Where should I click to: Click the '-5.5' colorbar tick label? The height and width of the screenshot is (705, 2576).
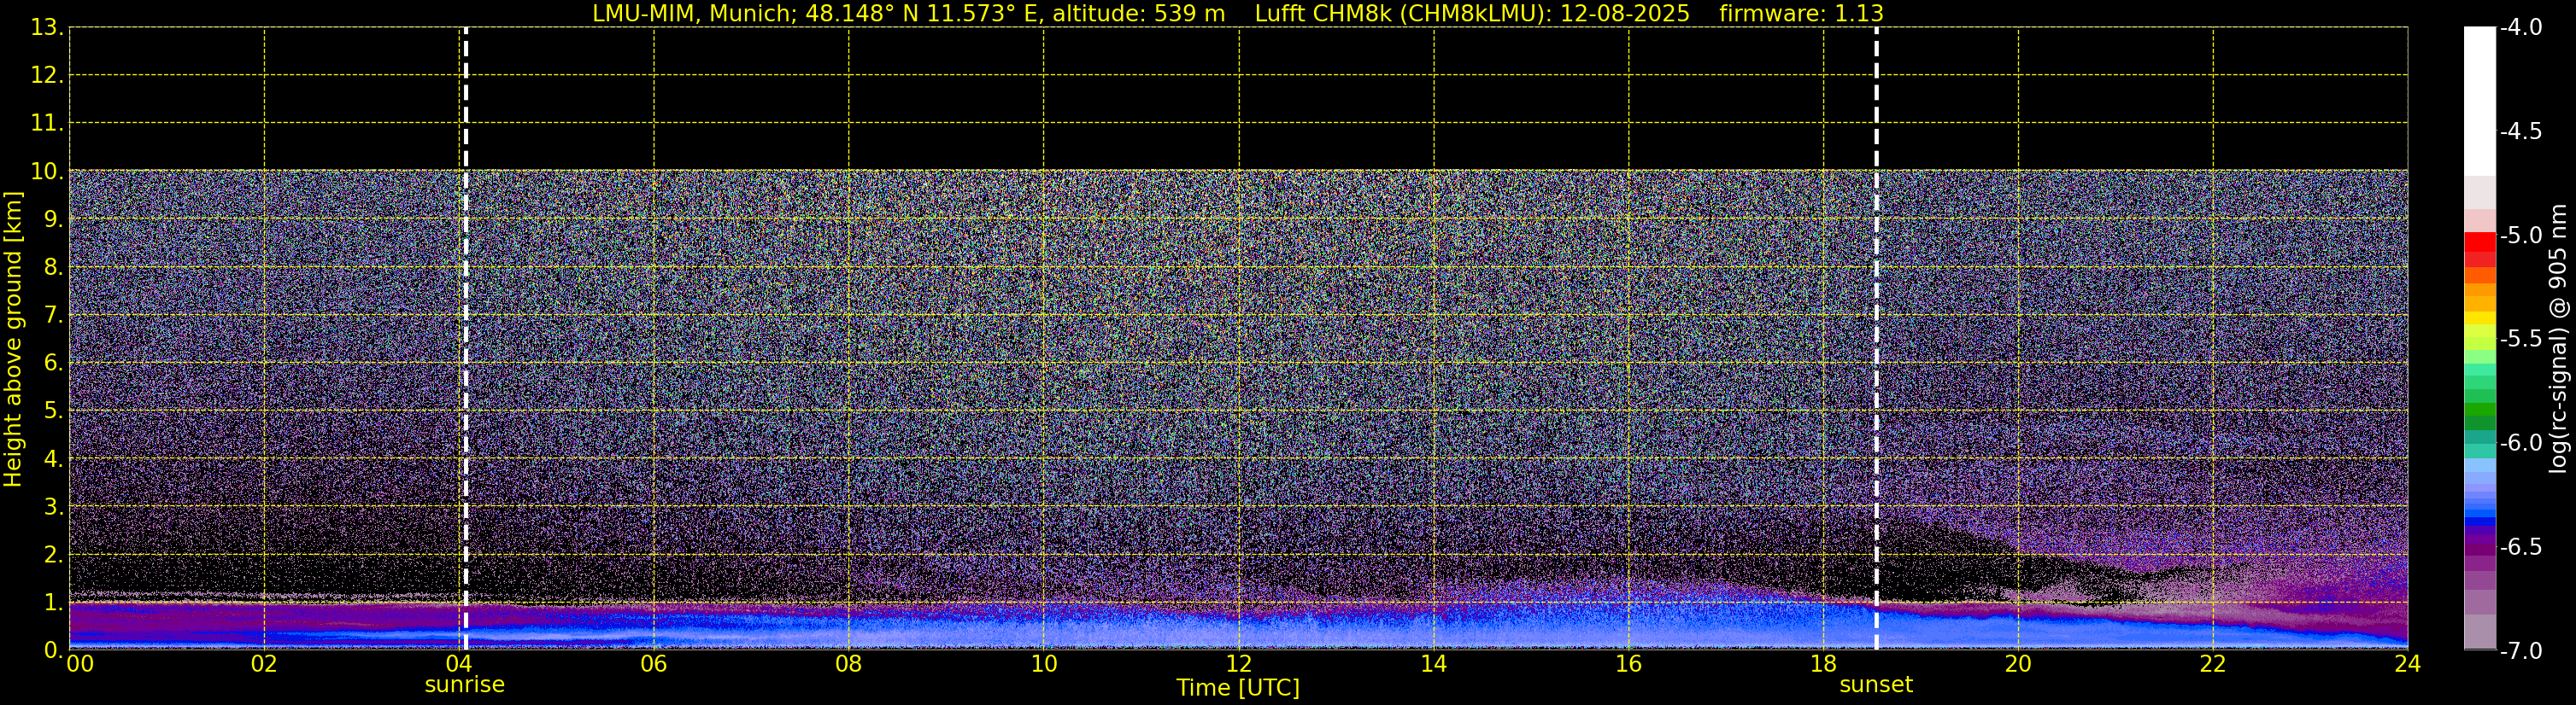[x=2520, y=339]
